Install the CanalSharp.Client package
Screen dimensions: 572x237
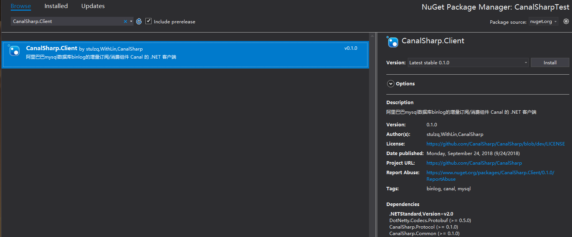[x=550, y=62]
